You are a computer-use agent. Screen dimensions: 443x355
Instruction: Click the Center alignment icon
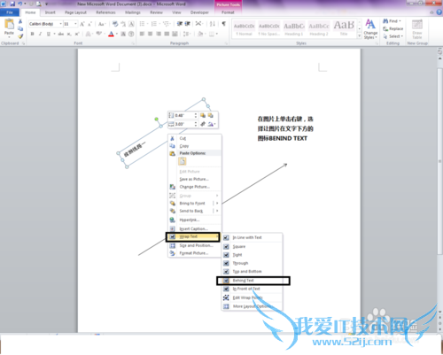tap(150, 34)
